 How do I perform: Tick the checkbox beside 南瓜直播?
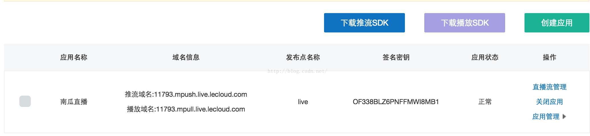pos(25,101)
